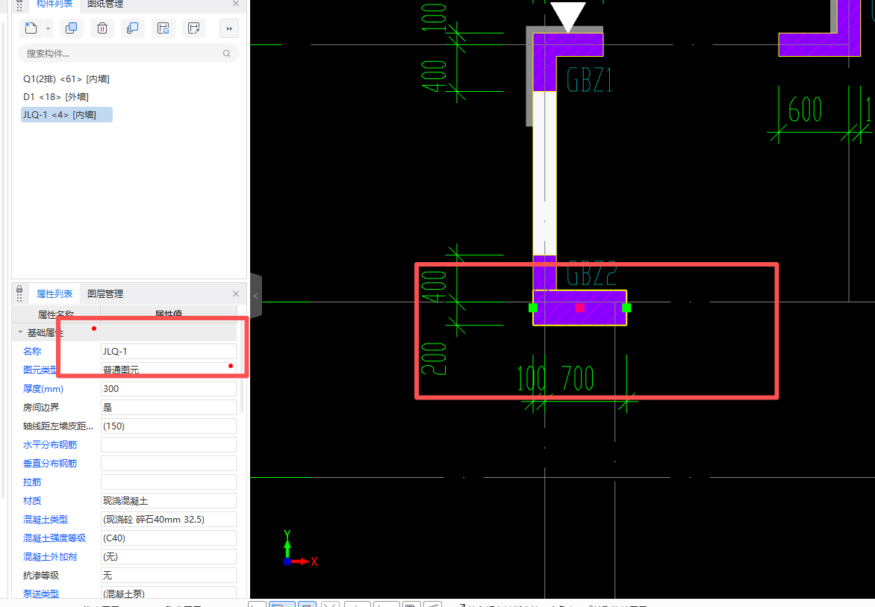This screenshot has width=875, height=607.
Task: Close the property list panel
Action: (236, 294)
